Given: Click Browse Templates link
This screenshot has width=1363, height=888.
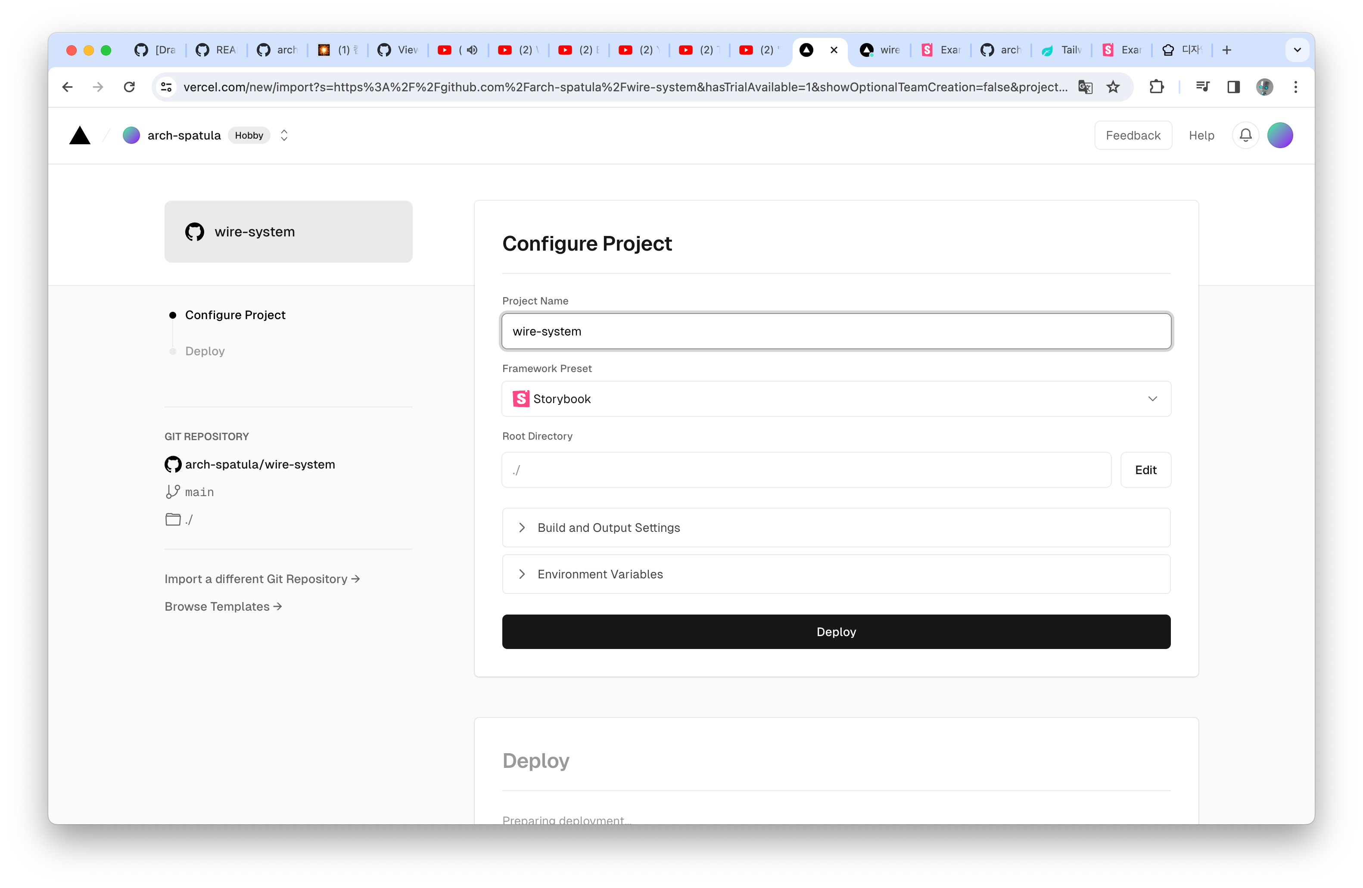Looking at the screenshot, I should pyautogui.click(x=223, y=605).
